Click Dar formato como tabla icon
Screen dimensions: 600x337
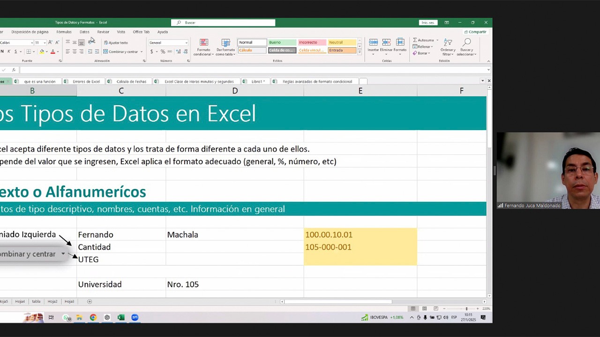click(x=225, y=43)
